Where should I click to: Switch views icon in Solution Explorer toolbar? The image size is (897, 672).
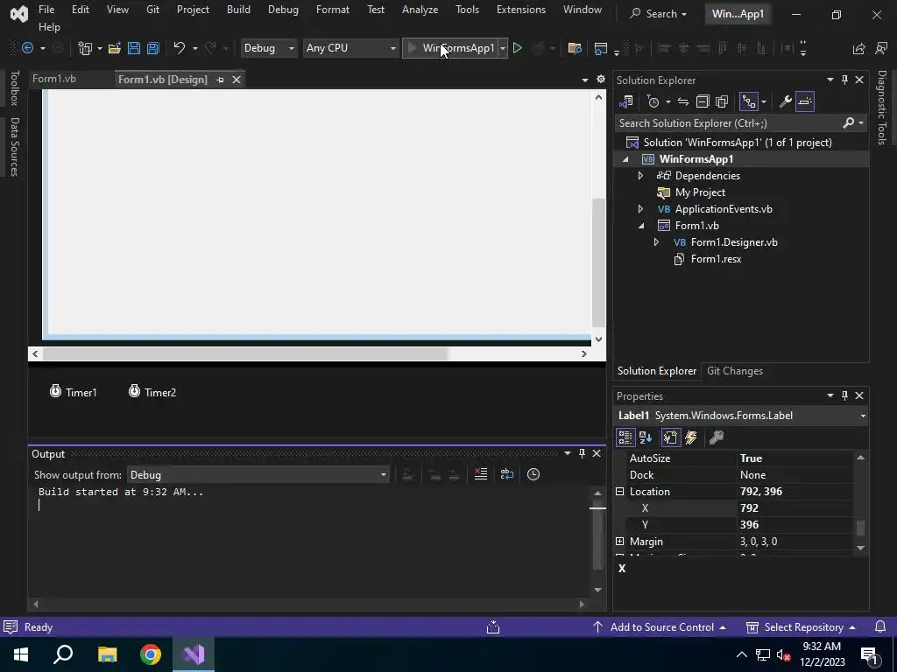pyautogui.click(x=625, y=101)
